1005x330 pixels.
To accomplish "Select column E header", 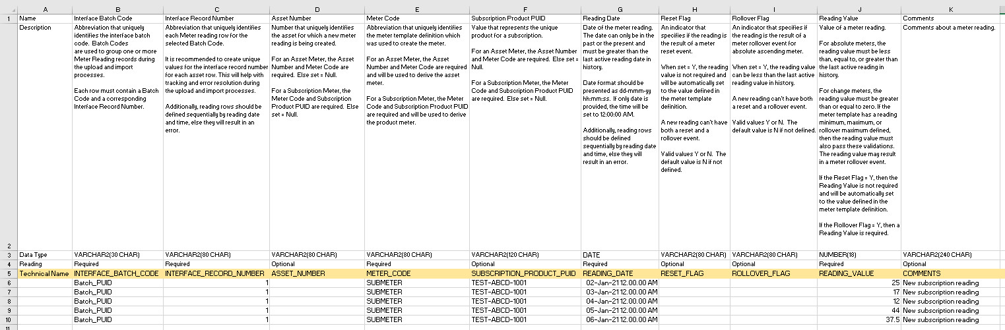I will tap(417, 9).
